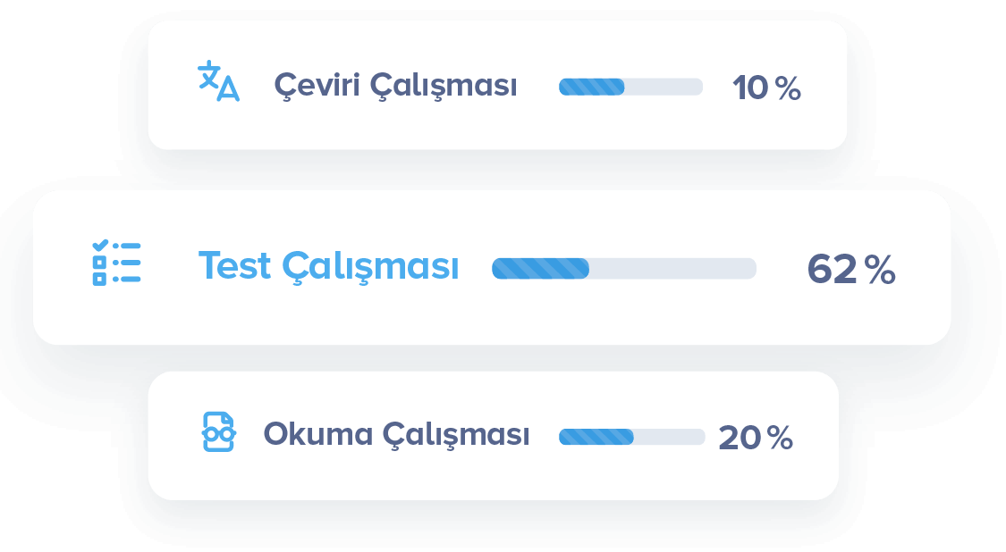Click the 20 % value for Okuma Çalışması
The height and width of the screenshot is (552, 1006).
pos(755,438)
